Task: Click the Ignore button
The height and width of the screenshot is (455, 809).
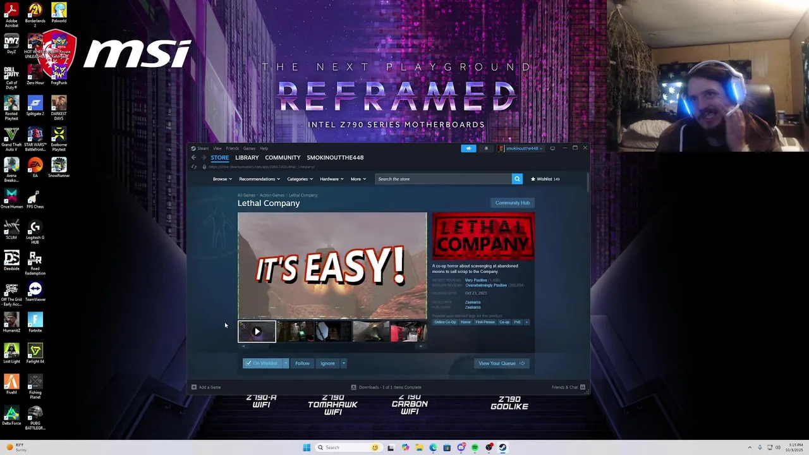Action: coord(327,363)
